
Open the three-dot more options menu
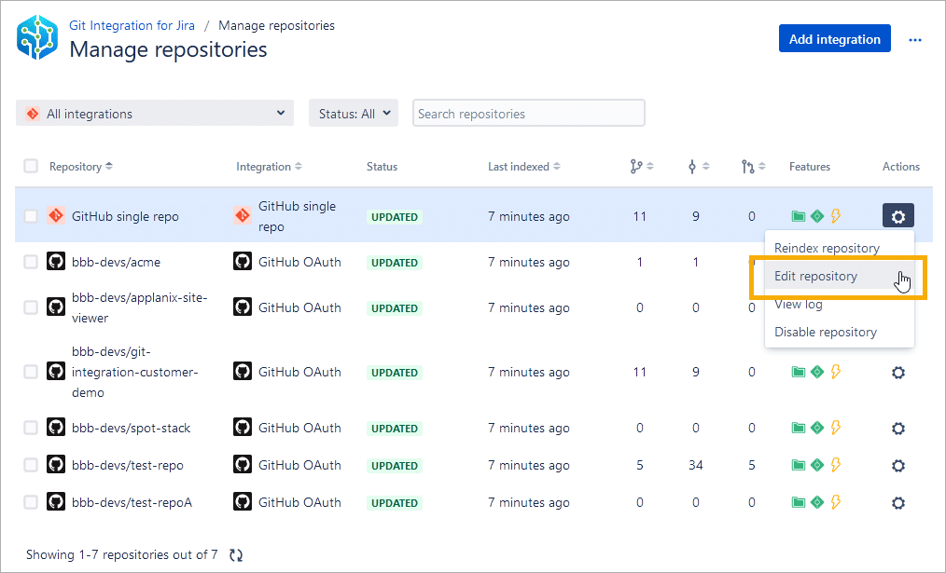tap(914, 39)
